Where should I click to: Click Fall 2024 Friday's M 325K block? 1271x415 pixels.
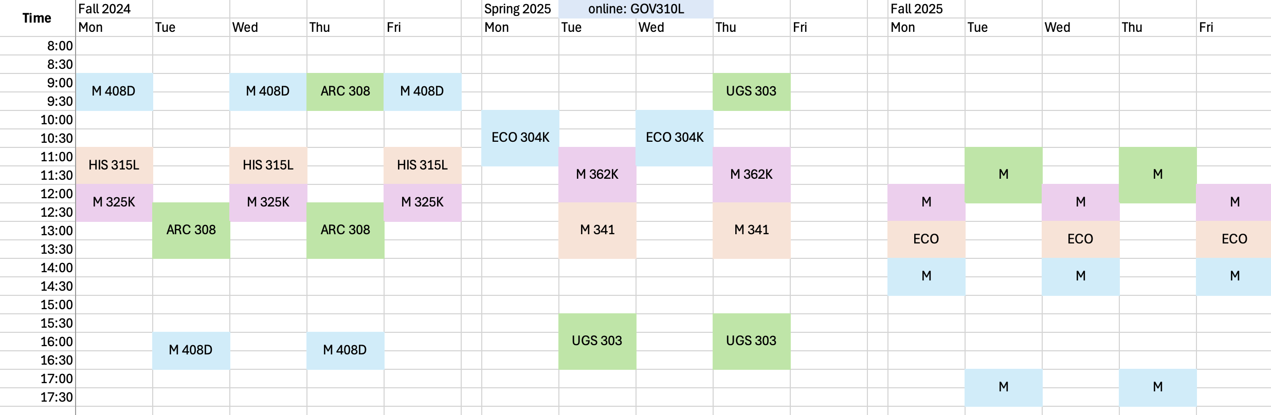click(422, 202)
